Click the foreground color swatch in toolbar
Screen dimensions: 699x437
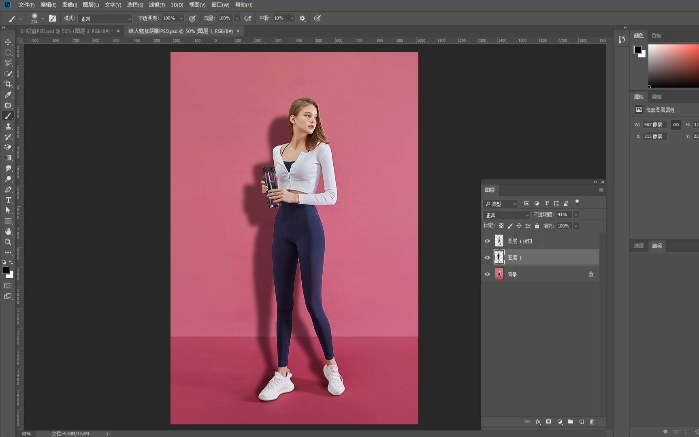(x=5, y=271)
